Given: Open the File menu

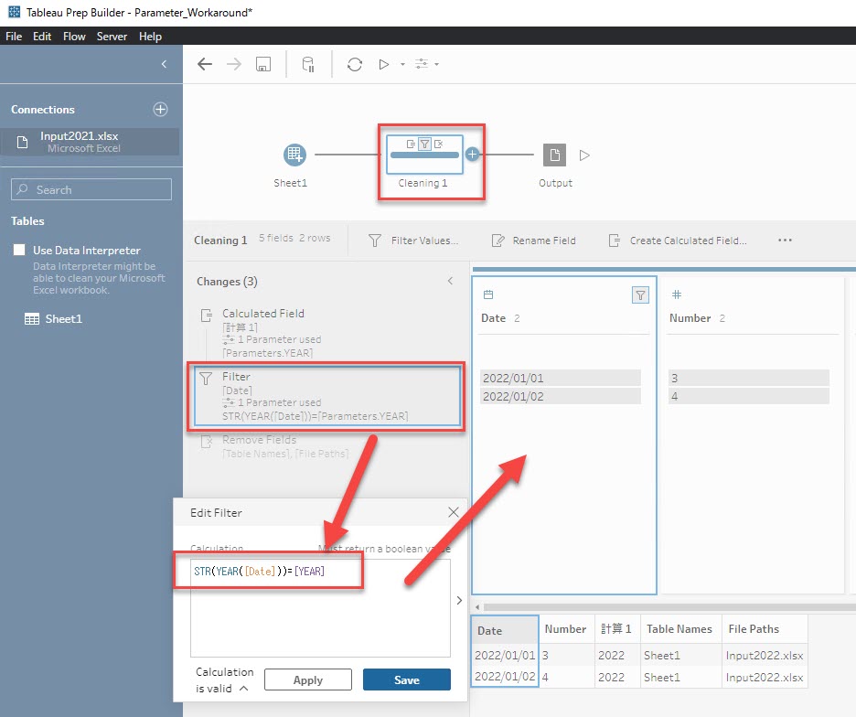Looking at the screenshot, I should (x=14, y=36).
